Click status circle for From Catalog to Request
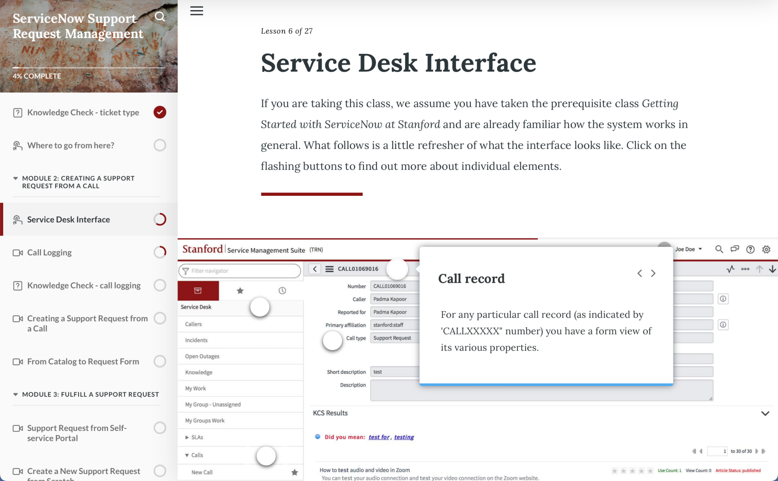 [x=160, y=361]
